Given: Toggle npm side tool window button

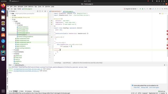Looking at the screenshot, I should tap(7, 87).
